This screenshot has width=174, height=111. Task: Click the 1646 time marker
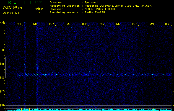[101, 24]
